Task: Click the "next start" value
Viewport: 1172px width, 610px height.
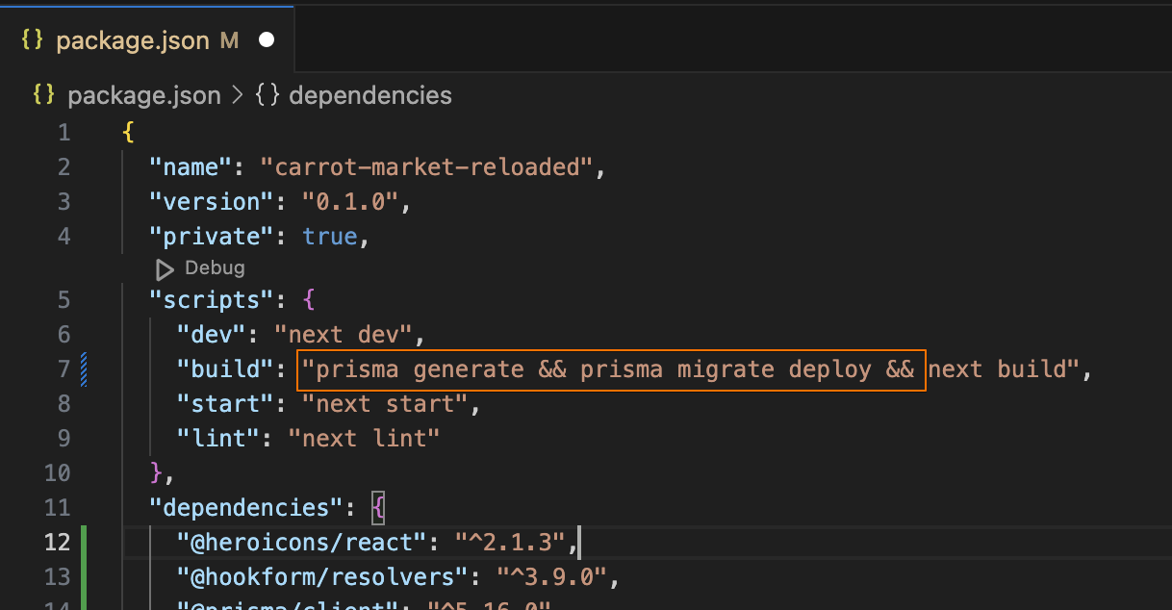Action: pyautogui.click(x=386, y=404)
